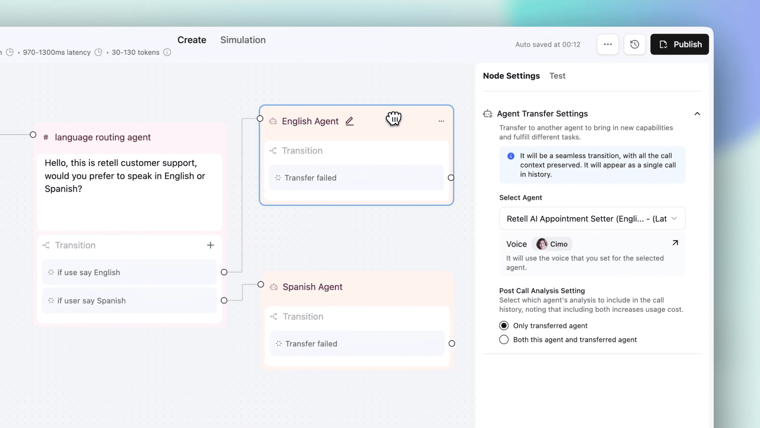Select the Spanish Agent node title
Viewport: 760px width, 428px height.
tap(313, 287)
